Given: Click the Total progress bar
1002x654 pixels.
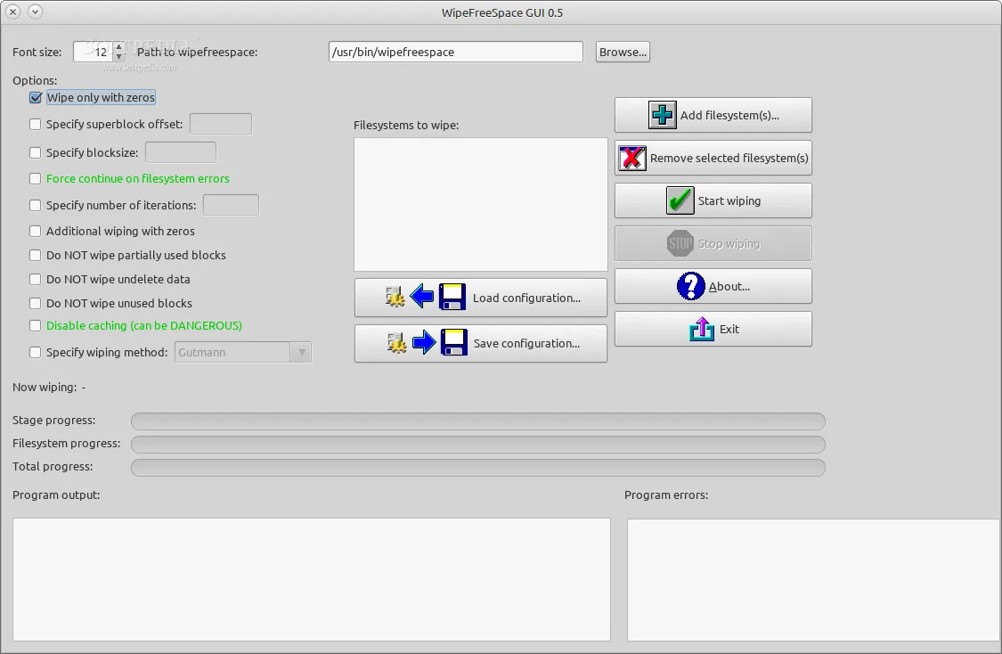Looking at the screenshot, I should 477,467.
